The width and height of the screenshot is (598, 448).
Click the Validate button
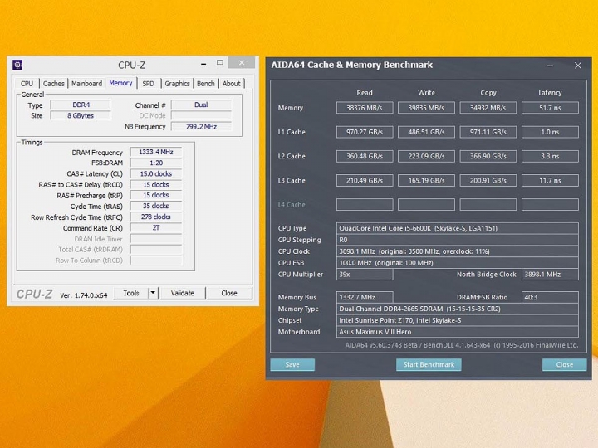[183, 293]
